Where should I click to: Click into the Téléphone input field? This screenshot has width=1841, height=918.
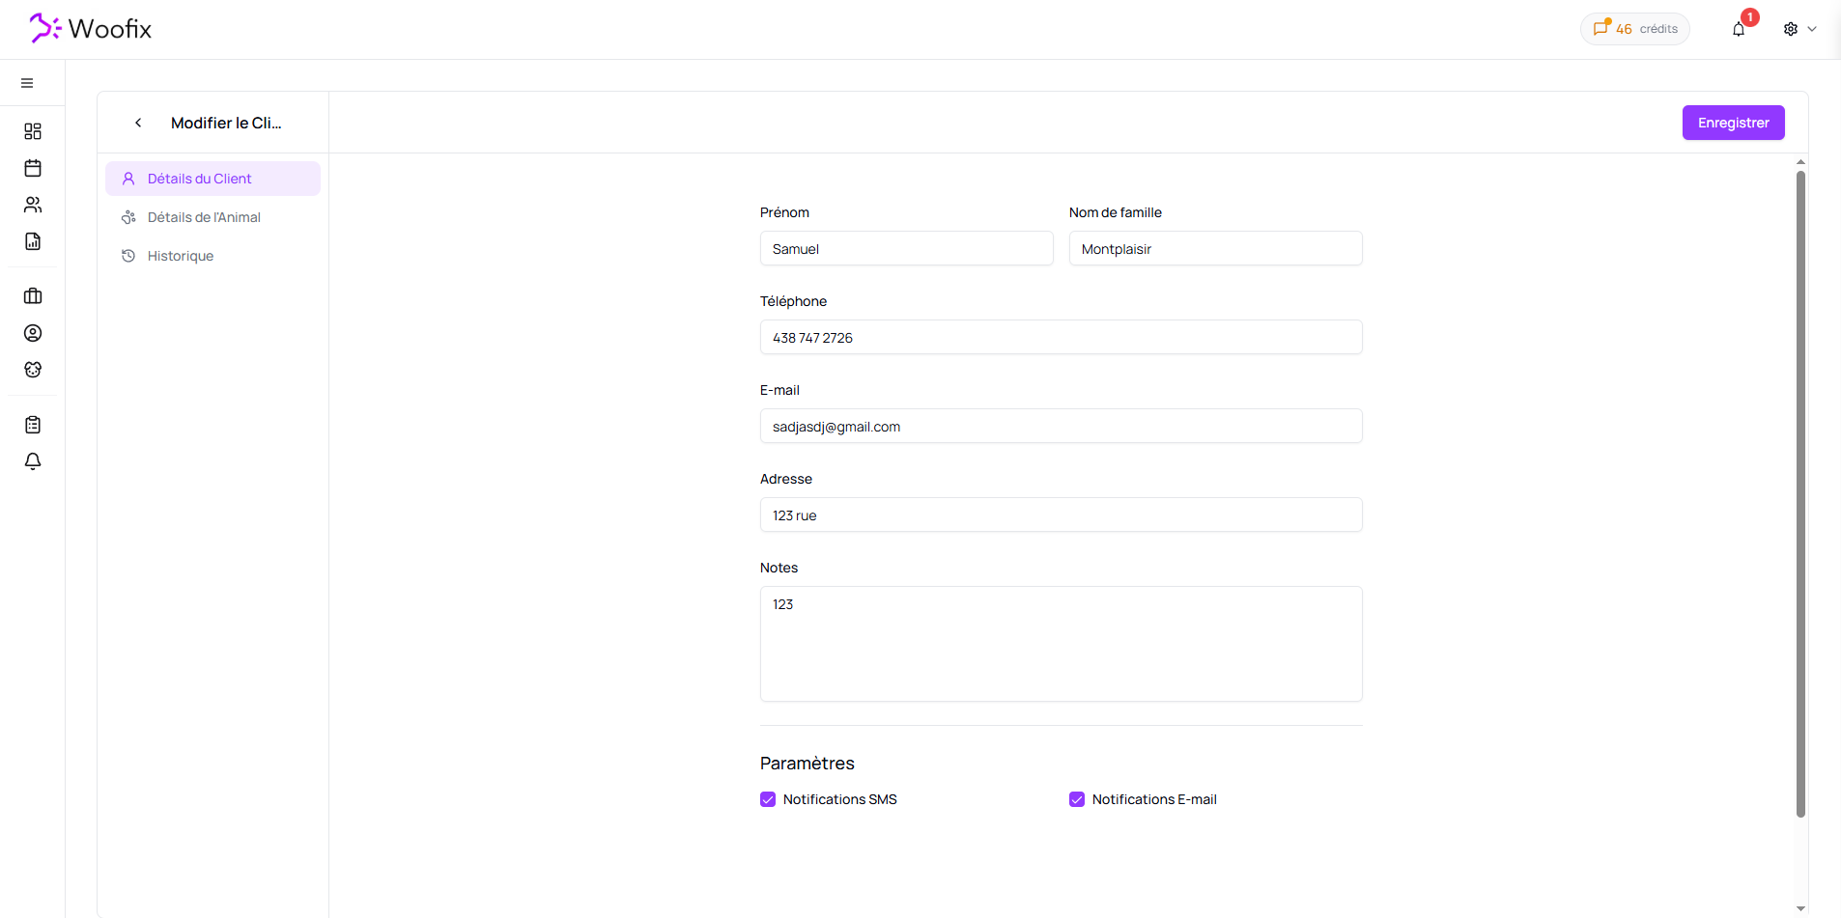[1061, 338]
